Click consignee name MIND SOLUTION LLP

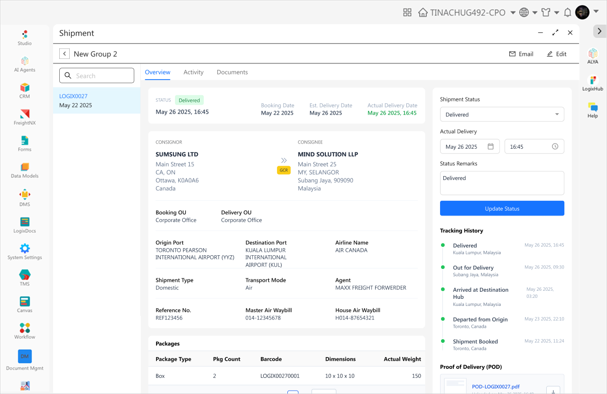328,154
